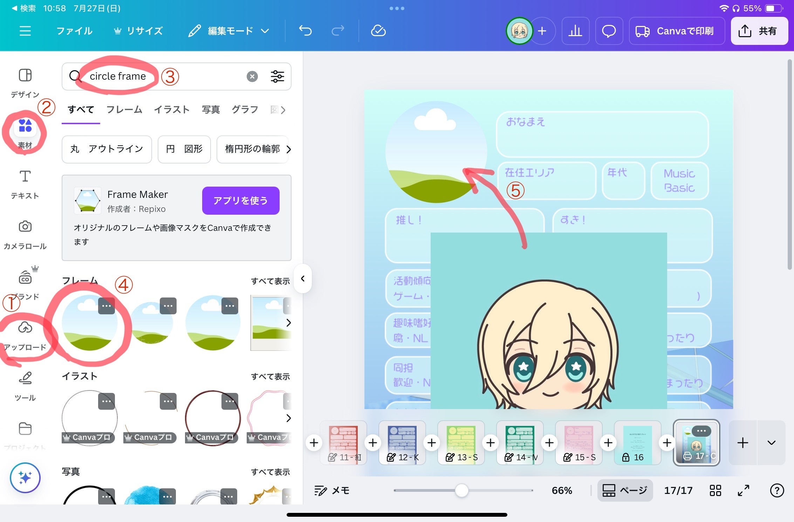Collapse the side panel with arrow handle
Viewport: 794px width, 522px height.
[303, 279]
